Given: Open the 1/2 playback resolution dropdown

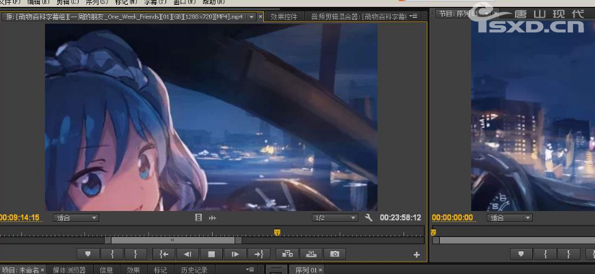Looking at the screenshot, I should click(x=334, y=218).
